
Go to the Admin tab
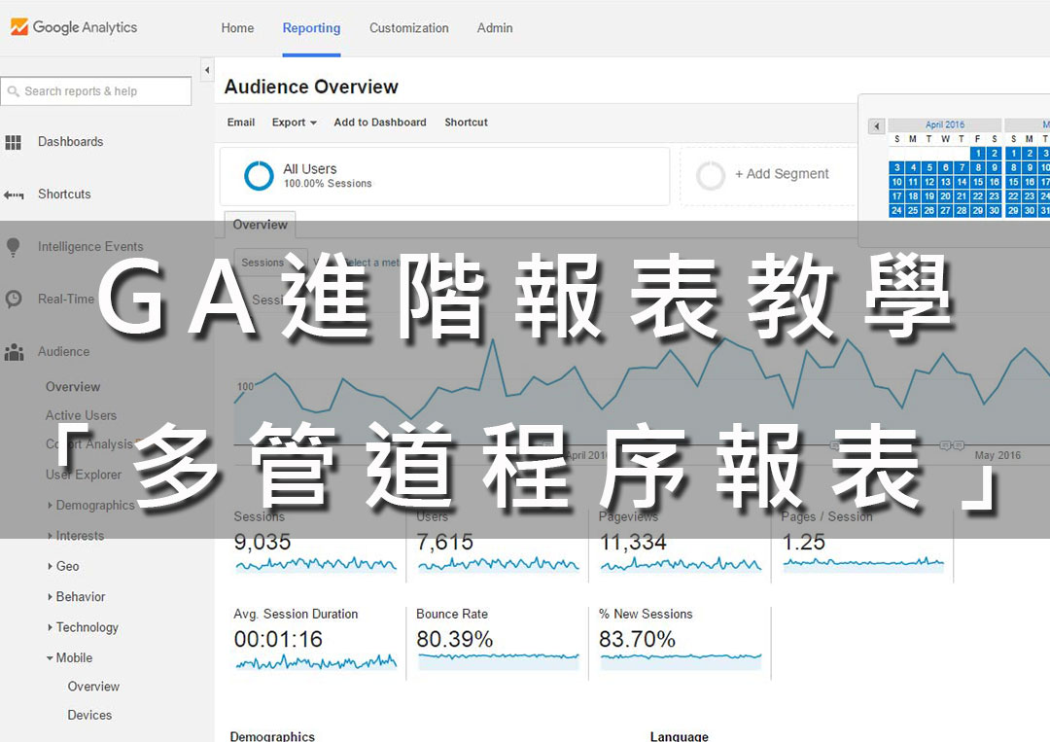[495, 28]
